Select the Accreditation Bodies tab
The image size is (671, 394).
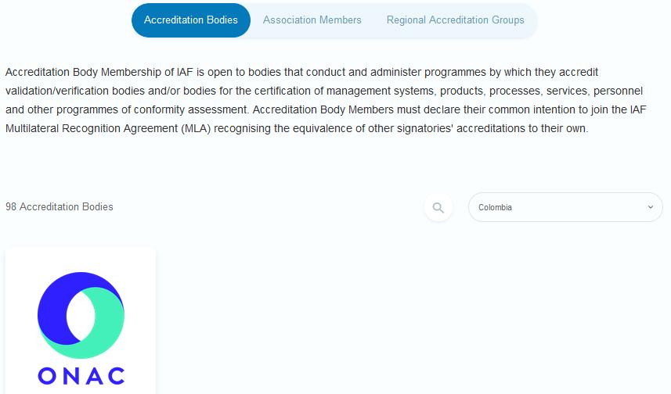tap(190, 20)
